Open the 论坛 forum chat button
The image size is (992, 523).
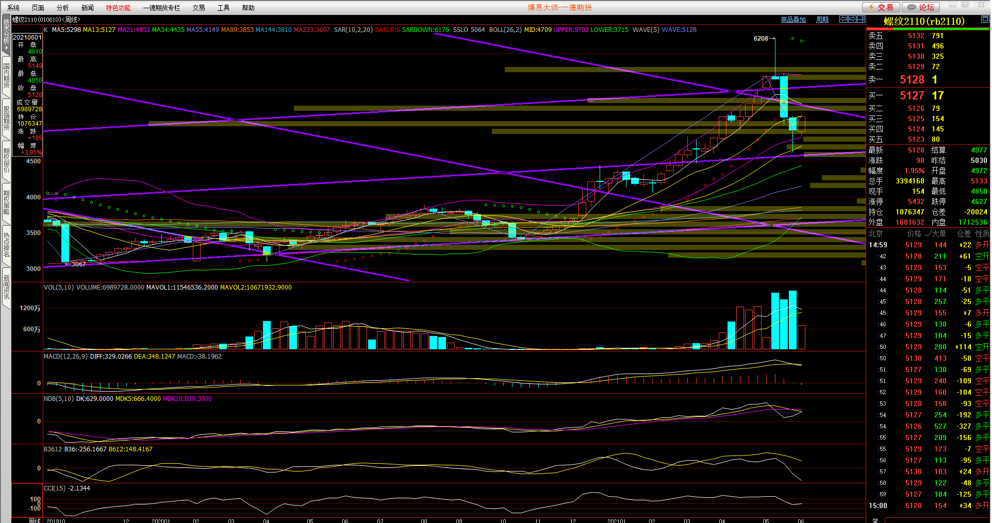(x=921, y=7)
